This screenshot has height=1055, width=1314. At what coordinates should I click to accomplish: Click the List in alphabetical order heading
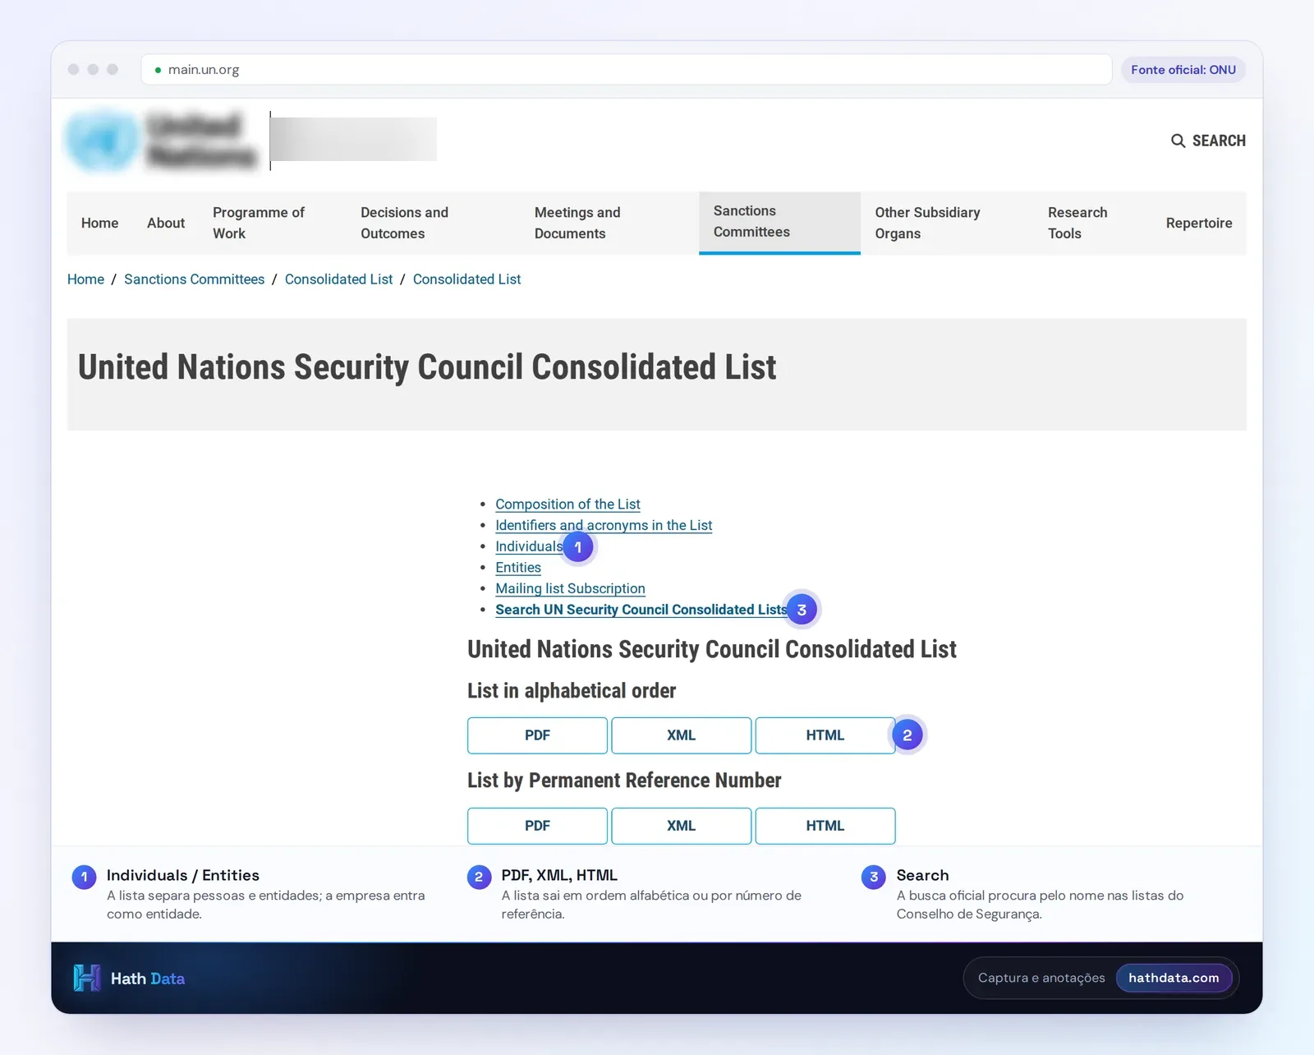click(x=572, y=691)
